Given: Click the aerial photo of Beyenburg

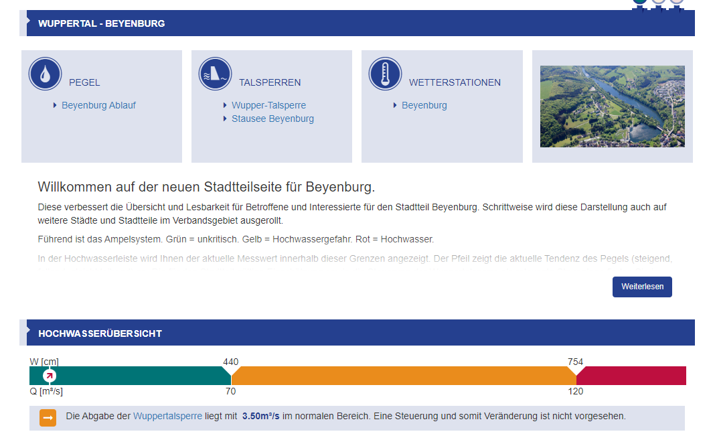Looking at the screenshot, I should pos(612,106).
